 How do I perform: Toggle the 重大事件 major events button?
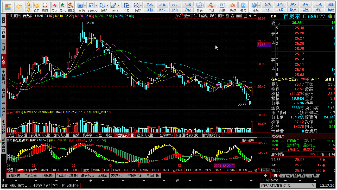[x=190, y=16]
